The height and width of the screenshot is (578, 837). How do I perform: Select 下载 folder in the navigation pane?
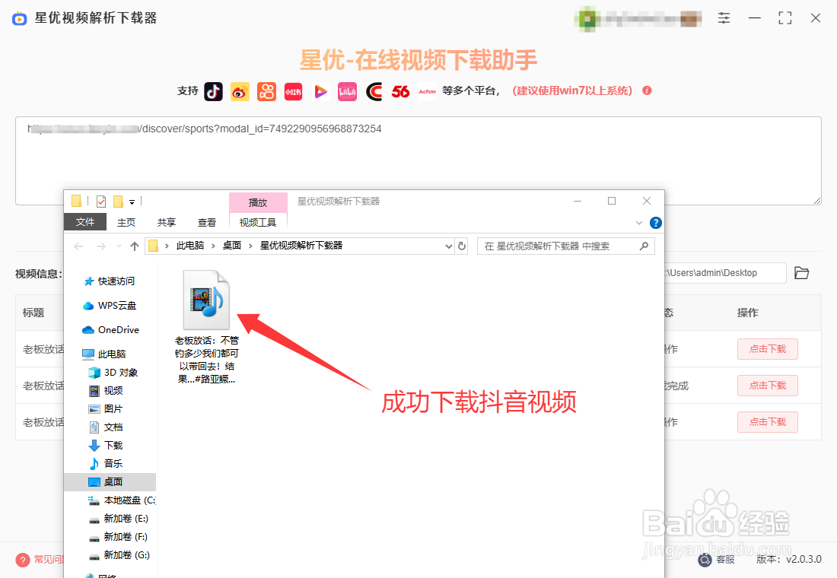pos(106,445)
